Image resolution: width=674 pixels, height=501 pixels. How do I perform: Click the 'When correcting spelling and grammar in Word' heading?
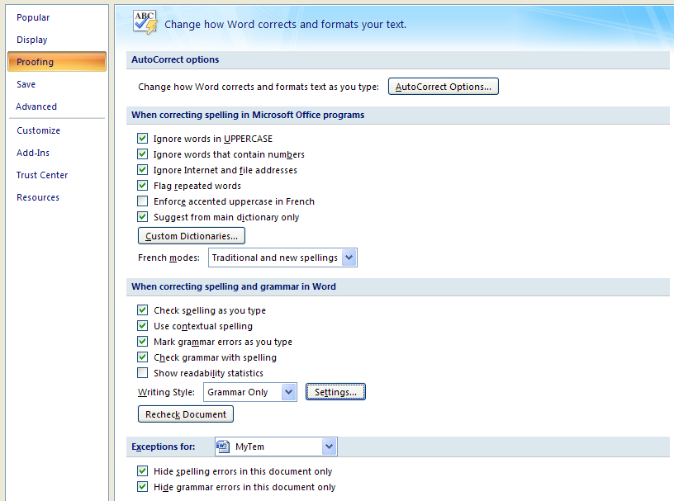pos(234,286)
